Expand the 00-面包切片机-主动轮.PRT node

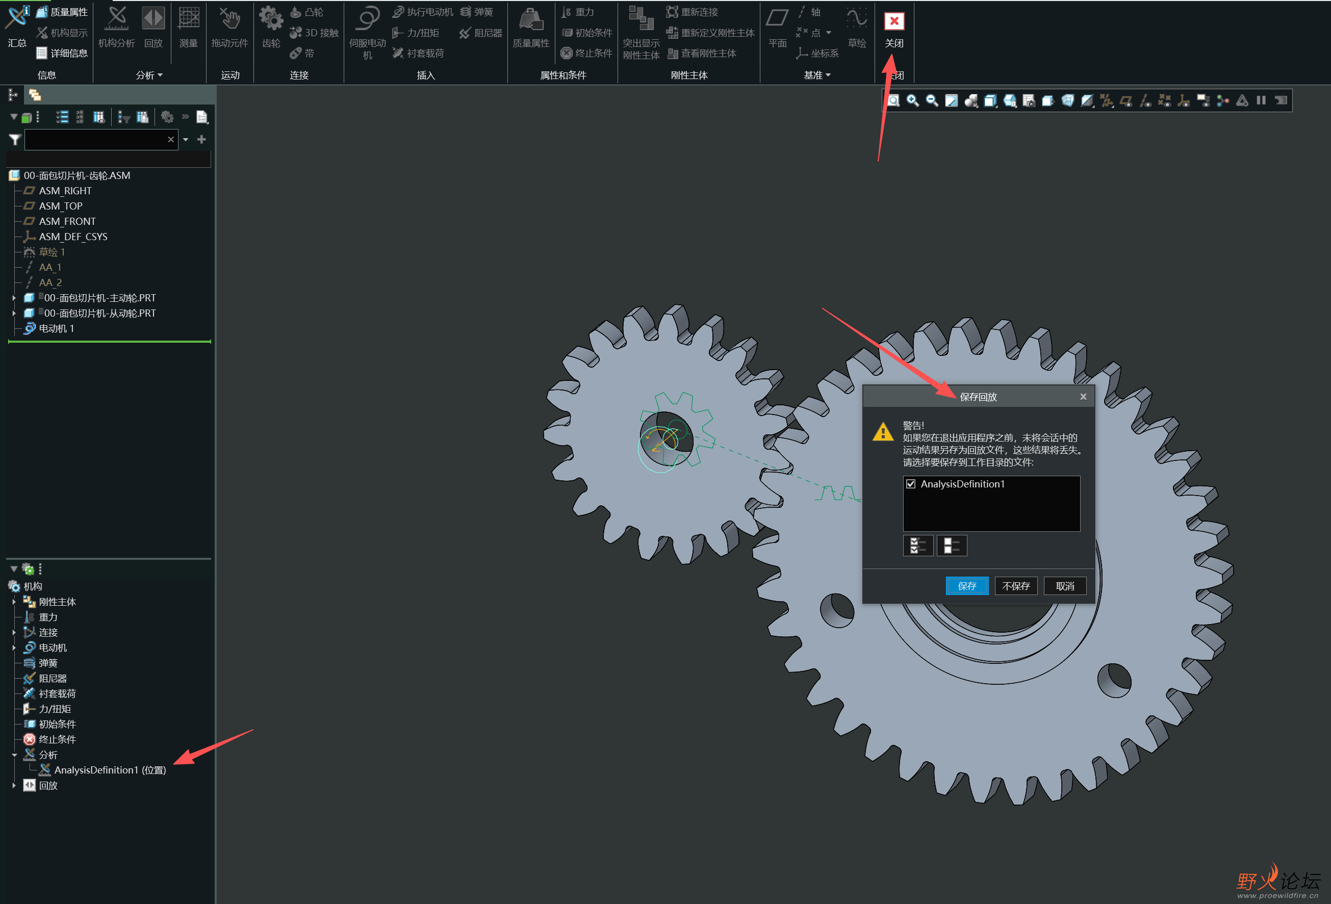pyautogui.click(x=14, y=298)
